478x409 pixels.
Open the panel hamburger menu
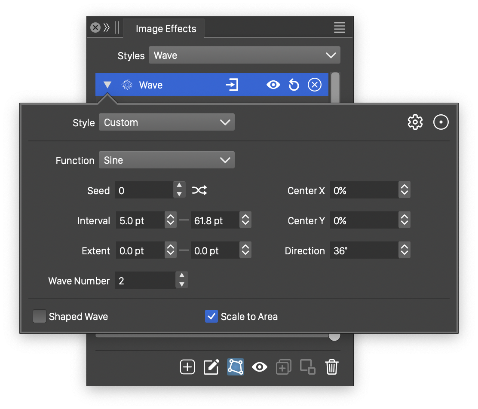click(339, 28)
